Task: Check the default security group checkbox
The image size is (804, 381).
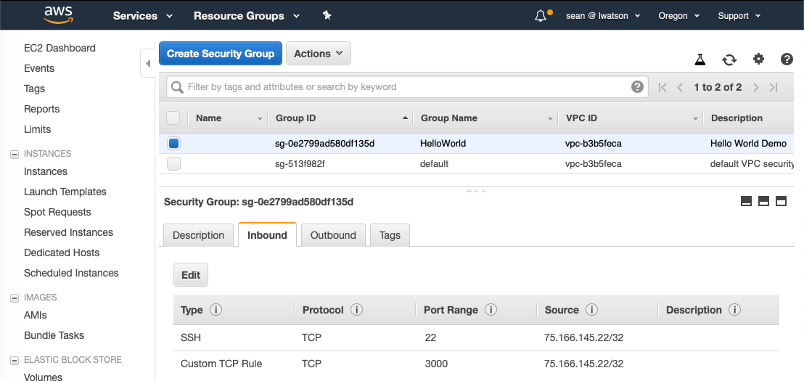Action: click(x=173, y=163)
